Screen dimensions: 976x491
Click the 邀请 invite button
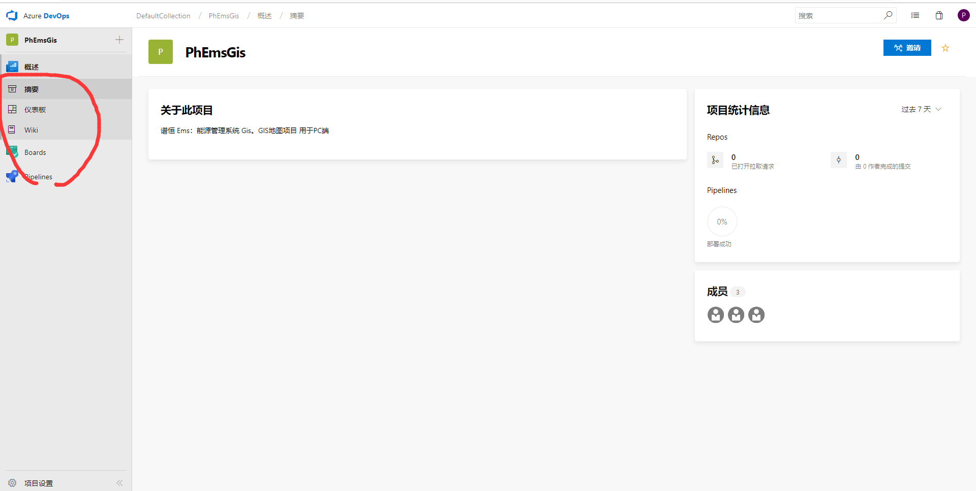(x=907, y=48)
